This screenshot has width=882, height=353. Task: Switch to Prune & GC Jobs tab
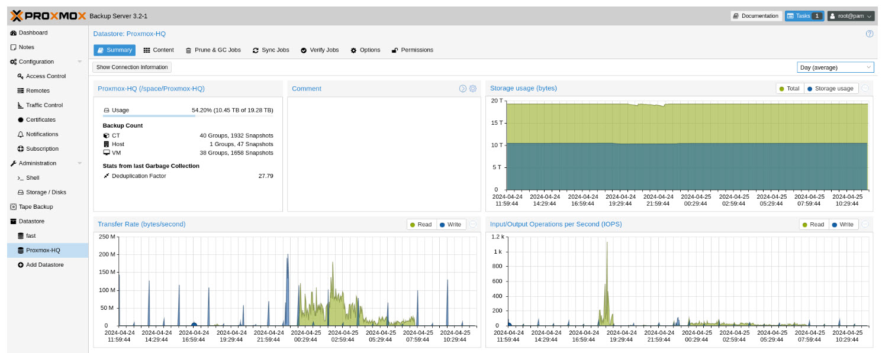coord(213,50)
